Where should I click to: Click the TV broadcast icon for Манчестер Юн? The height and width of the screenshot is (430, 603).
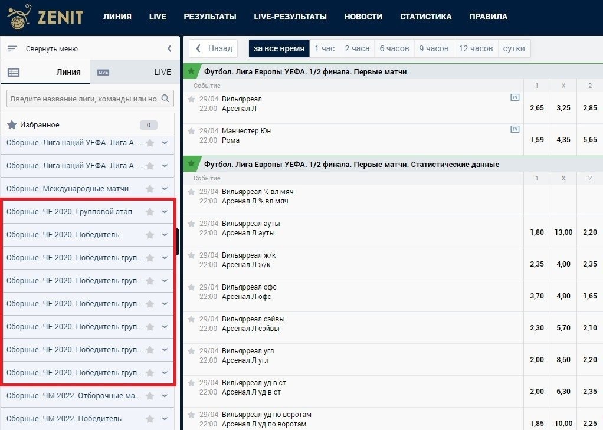tap(514, 129)
